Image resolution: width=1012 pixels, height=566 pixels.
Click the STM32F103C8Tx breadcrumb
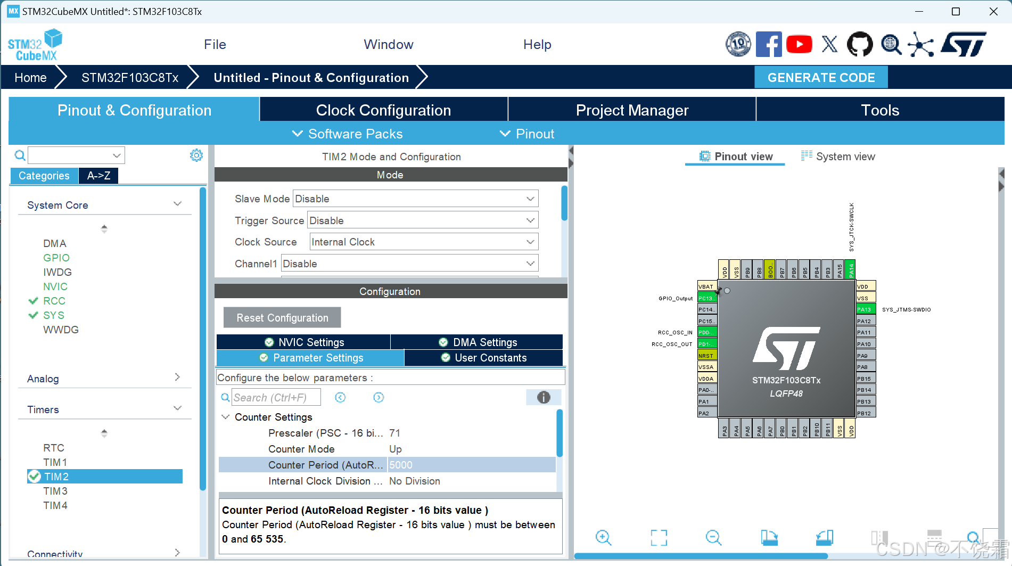click(x=130, y=78)
